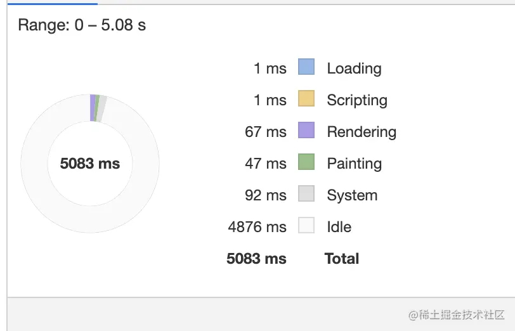Click the yellow Scripting color swatch
This screenshot has width=515, height=331.
(306, 99)
